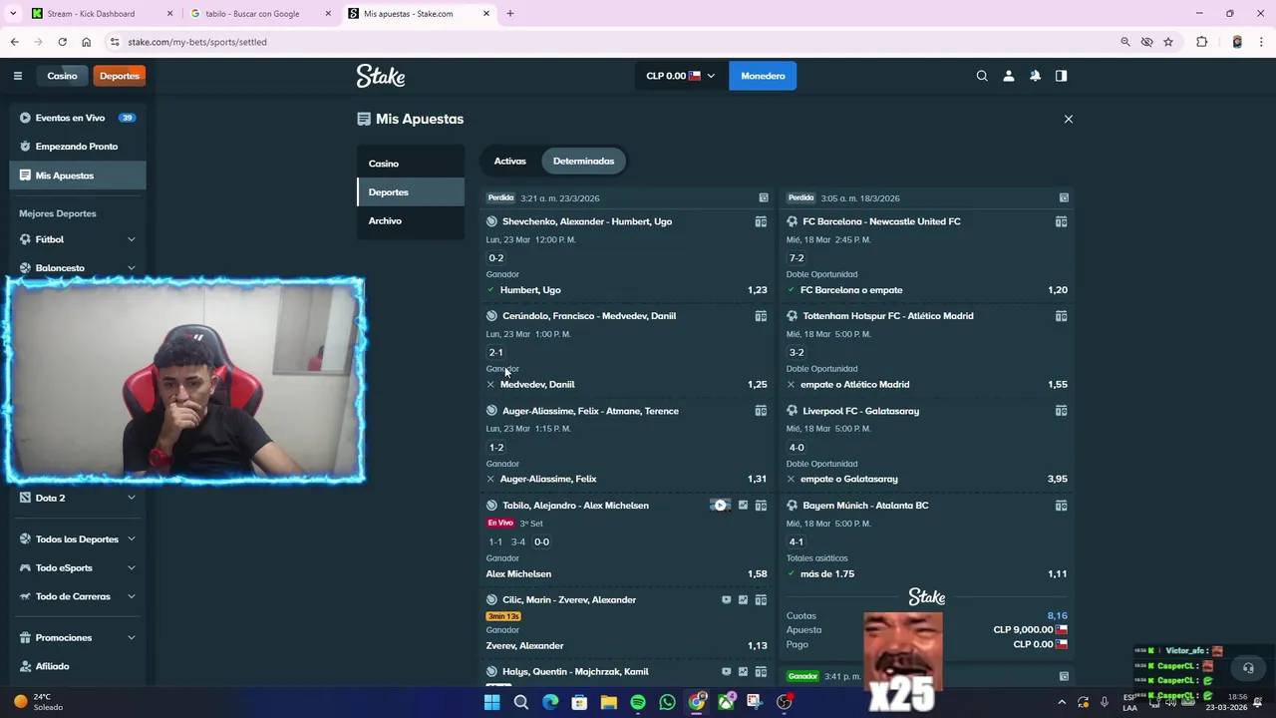
Task: Open Mis Apuestas in left sidebar
Action: 78,176
